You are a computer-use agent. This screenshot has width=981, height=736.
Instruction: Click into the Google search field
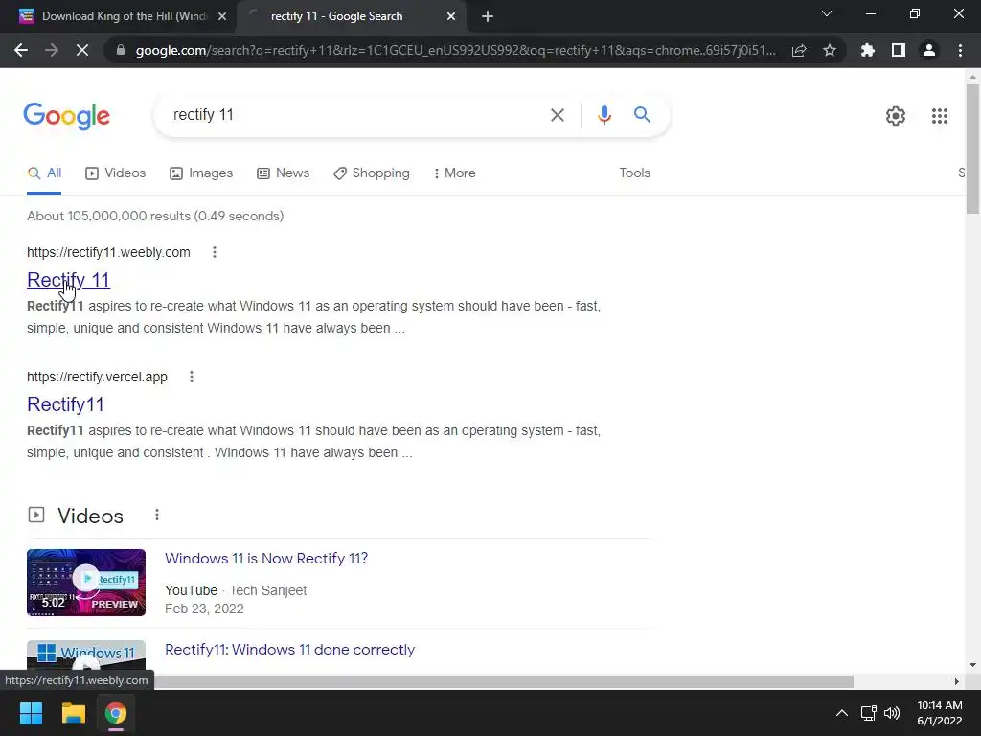click(351, 115)
